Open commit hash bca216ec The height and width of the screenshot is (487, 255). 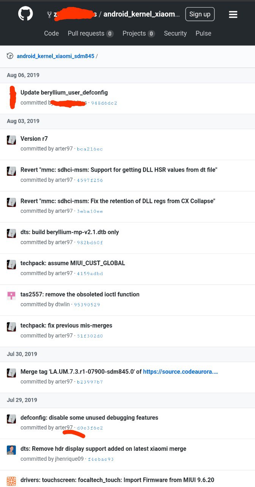(x=90, y=149)
